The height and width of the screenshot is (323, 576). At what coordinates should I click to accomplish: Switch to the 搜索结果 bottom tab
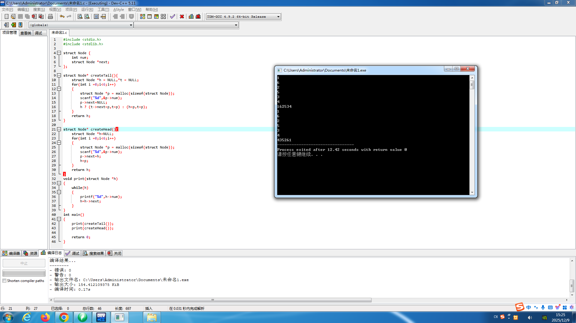[94, 253]
